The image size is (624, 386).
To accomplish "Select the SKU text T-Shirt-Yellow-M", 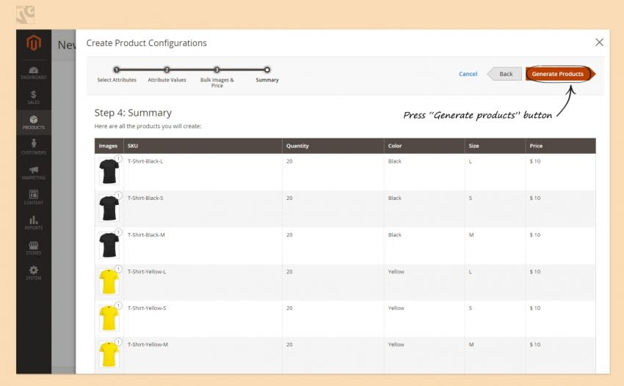I will point(148,344).
